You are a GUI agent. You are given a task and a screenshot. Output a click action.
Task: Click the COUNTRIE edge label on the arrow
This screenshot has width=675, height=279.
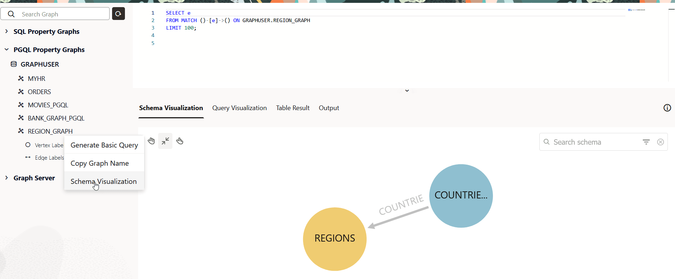401,205
